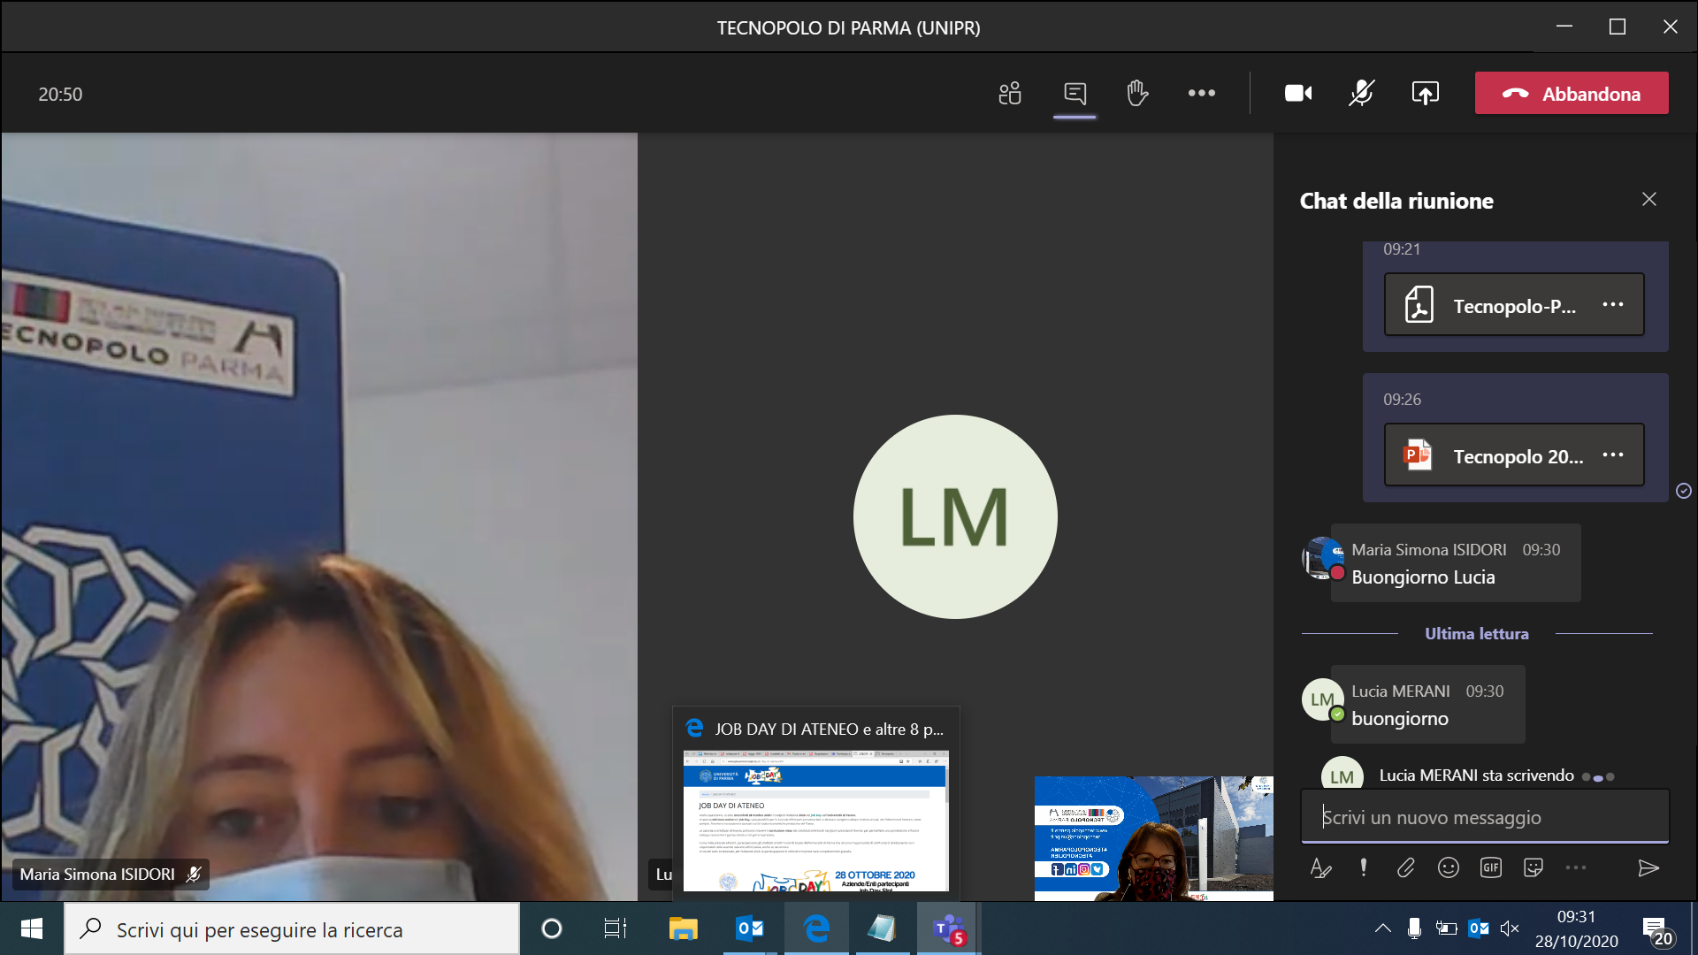Open the text formatting options
1698x955 pixels.
pyautogui.click(x=1320, y=868)
